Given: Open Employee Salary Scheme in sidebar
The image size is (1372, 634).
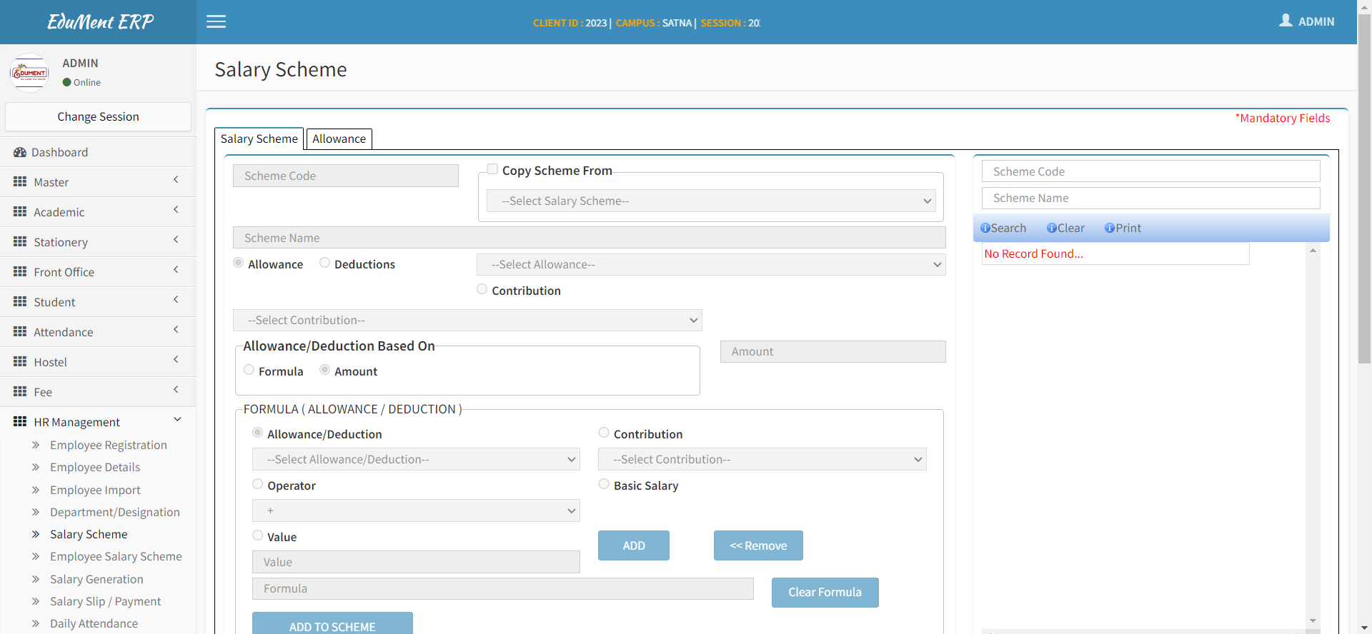Looking at the screenshot, I should pos(116,556).
